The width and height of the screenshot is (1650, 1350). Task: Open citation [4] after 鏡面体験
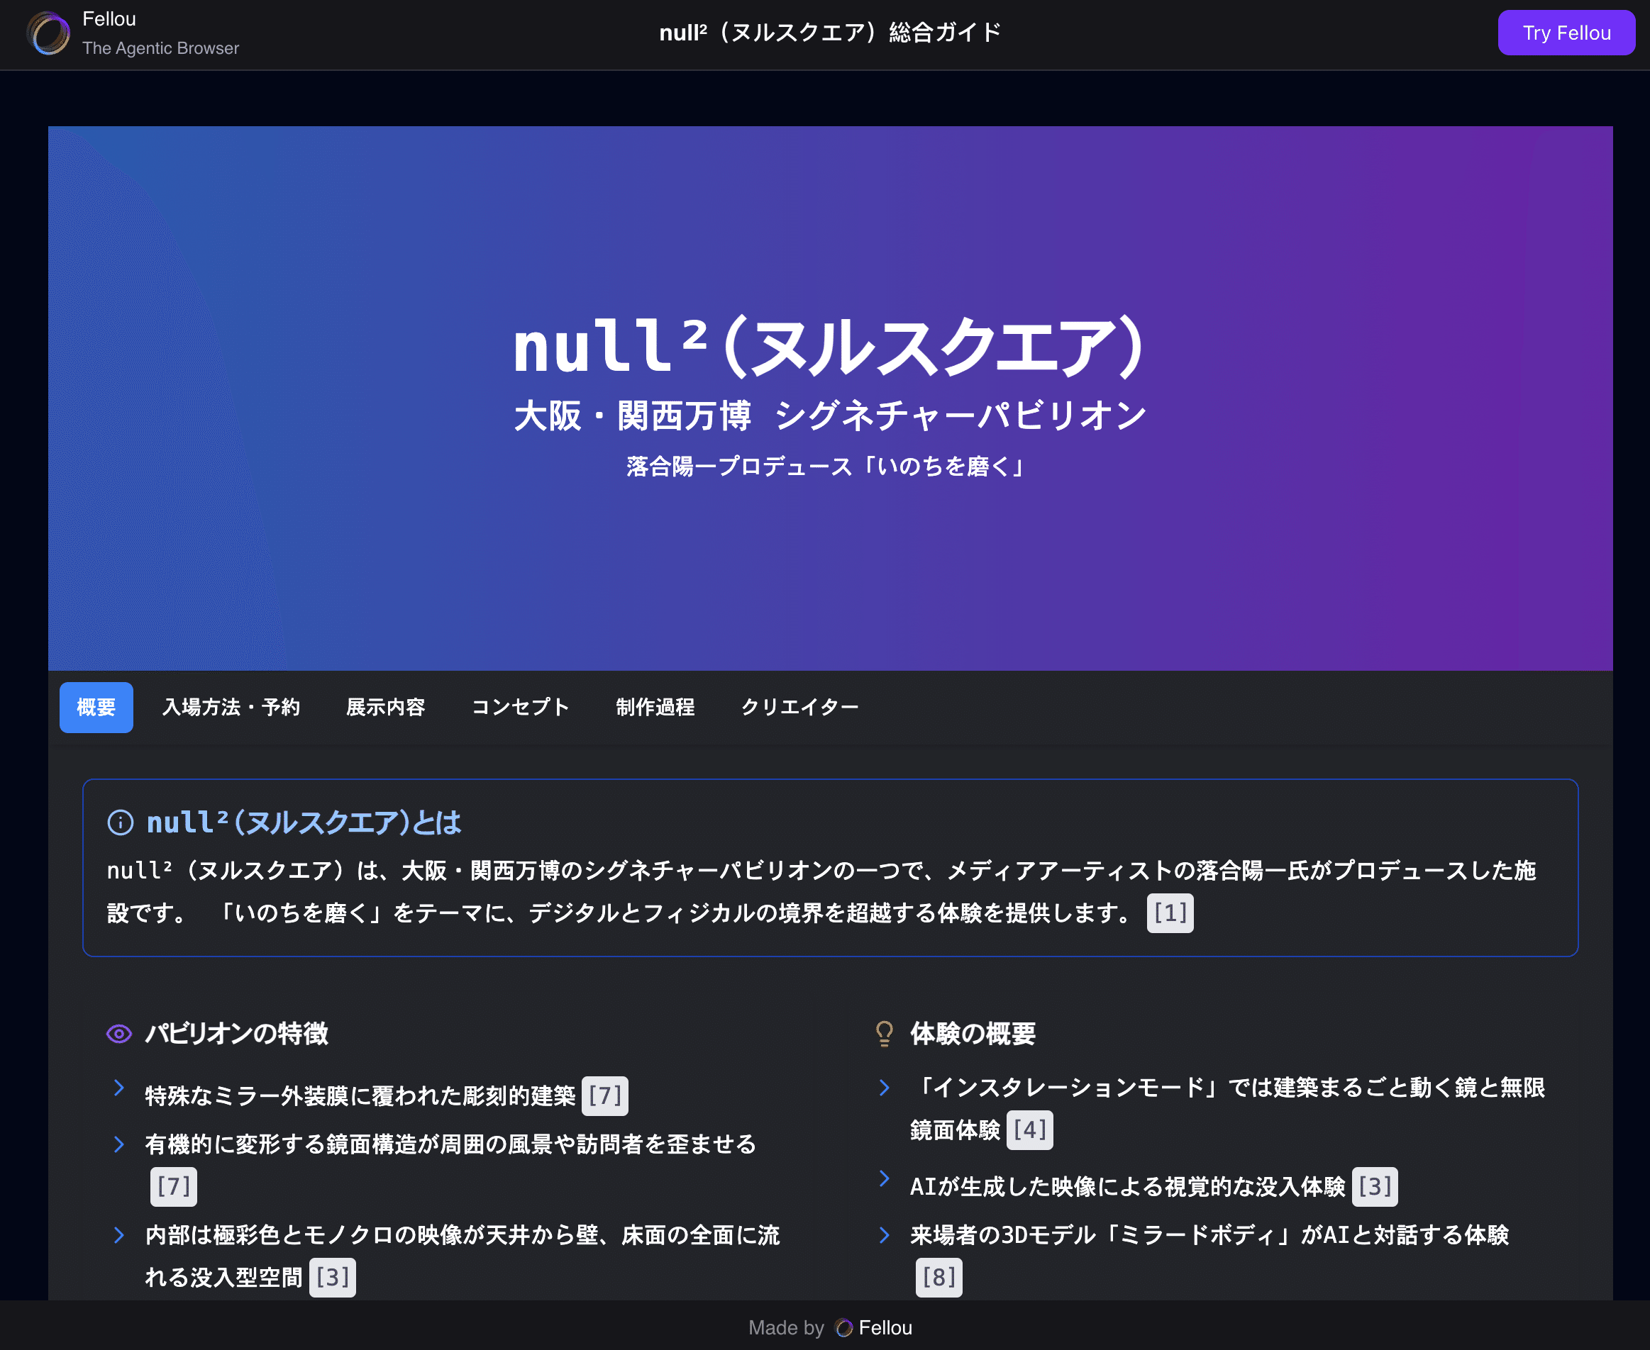(1029, 1130)
